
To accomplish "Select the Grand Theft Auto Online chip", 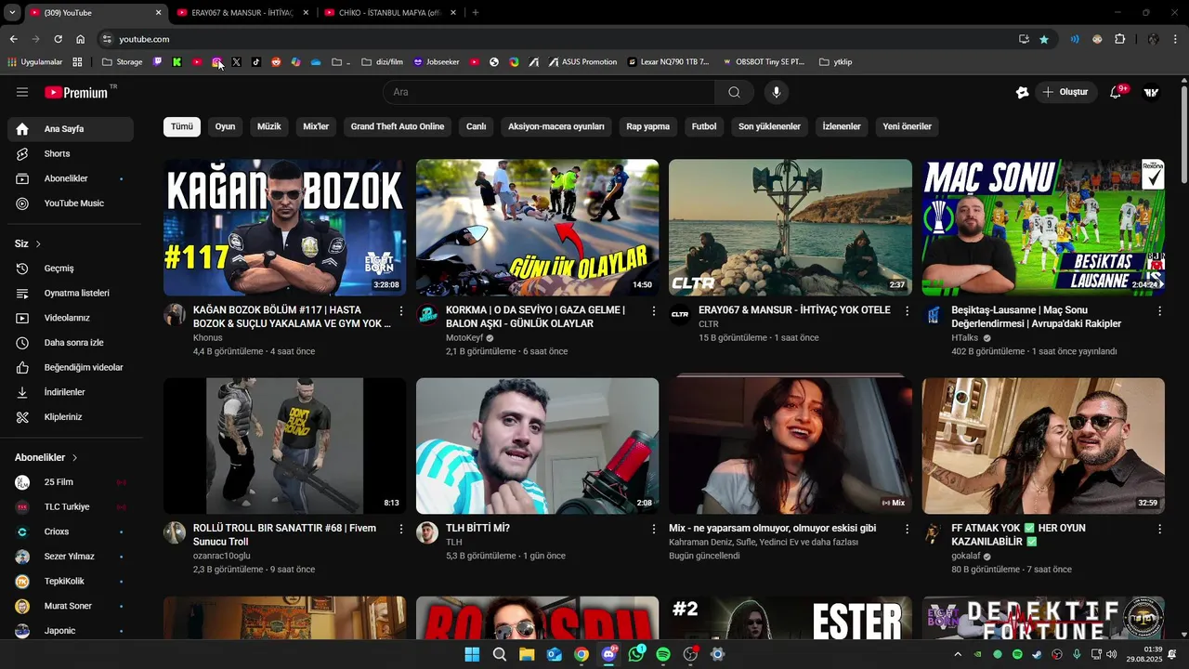I will point(398,126).
